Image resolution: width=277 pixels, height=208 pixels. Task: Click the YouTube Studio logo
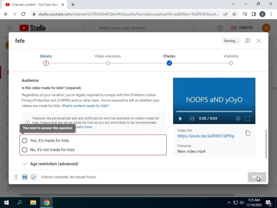click(x=32, y=28)
